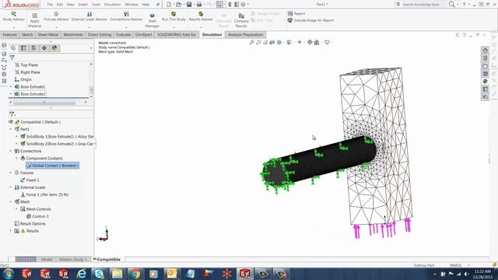Click the Report button
The image size is (498, 280).
point(296,13)
